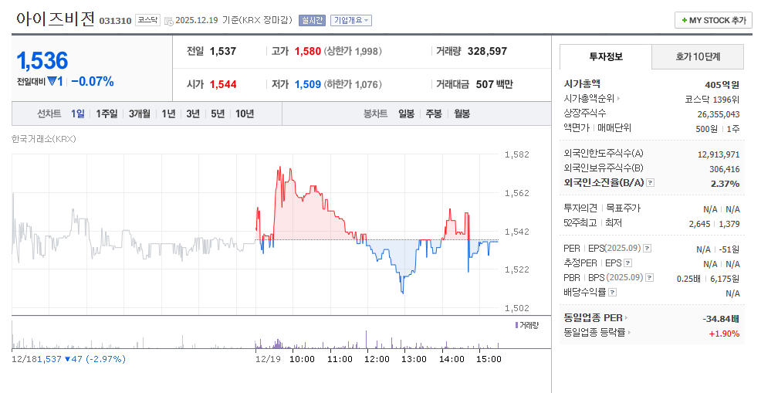
Task: Click the 코스닥 market label
Action: pyautogui.click(x=147, y=20)
